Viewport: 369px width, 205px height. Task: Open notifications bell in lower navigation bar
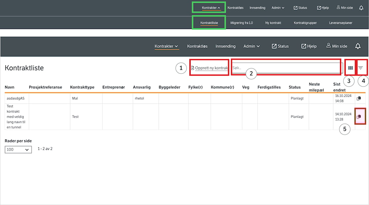(358, 46)
